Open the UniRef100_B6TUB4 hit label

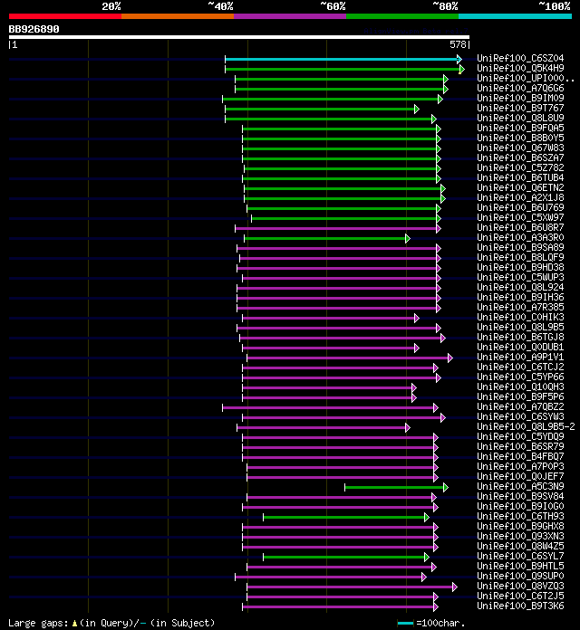point(520,178)
